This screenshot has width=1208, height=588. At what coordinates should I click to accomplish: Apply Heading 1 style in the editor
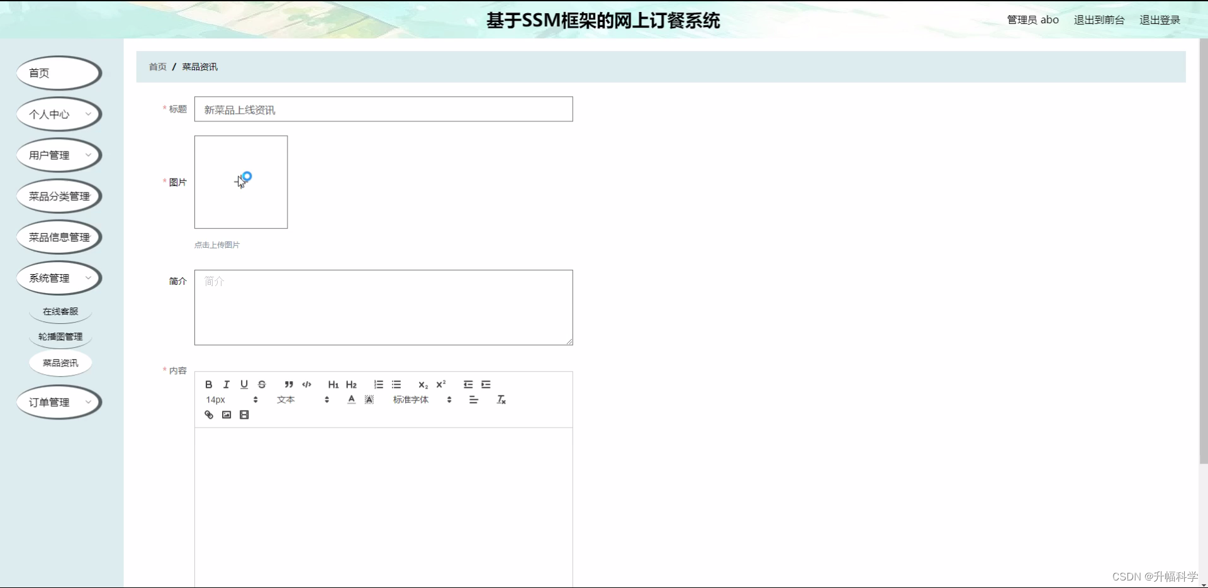333,384
